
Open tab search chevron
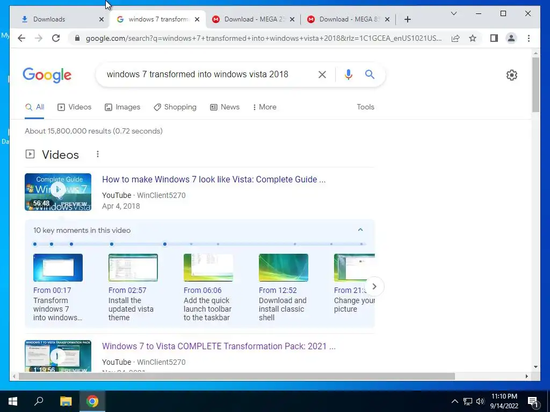pos(453,13)
